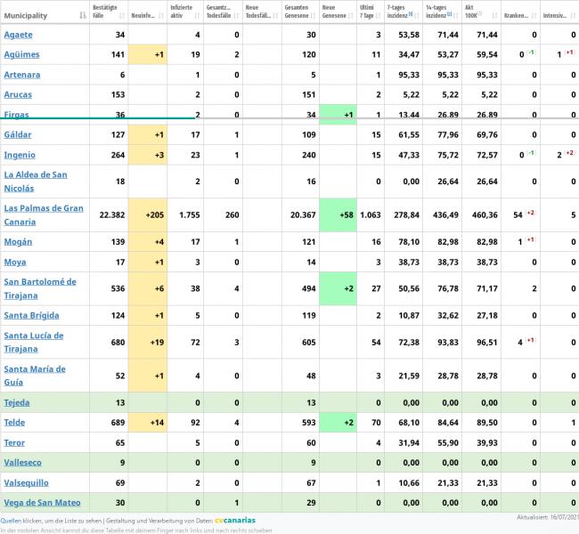Open Las Palmas de Gran Canaria link
This screenshot has height=534, width=579.
44,214
